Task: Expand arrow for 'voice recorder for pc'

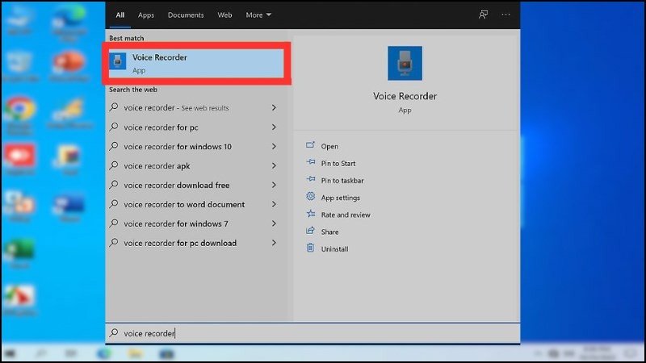Action: (x=274, y=127)
